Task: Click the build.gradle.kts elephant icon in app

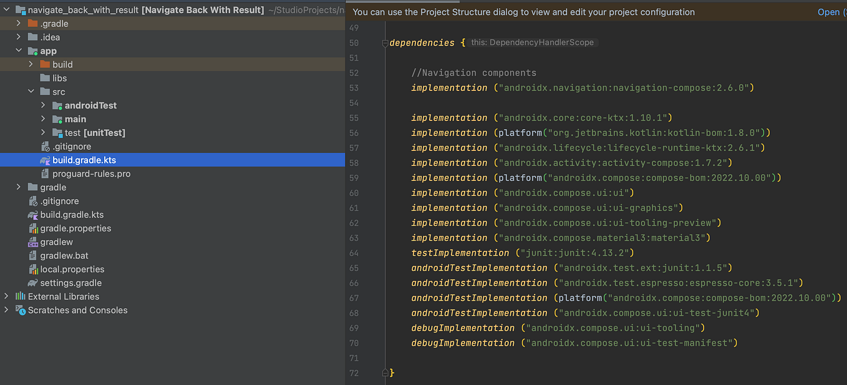Action: [x=45, y=160]
